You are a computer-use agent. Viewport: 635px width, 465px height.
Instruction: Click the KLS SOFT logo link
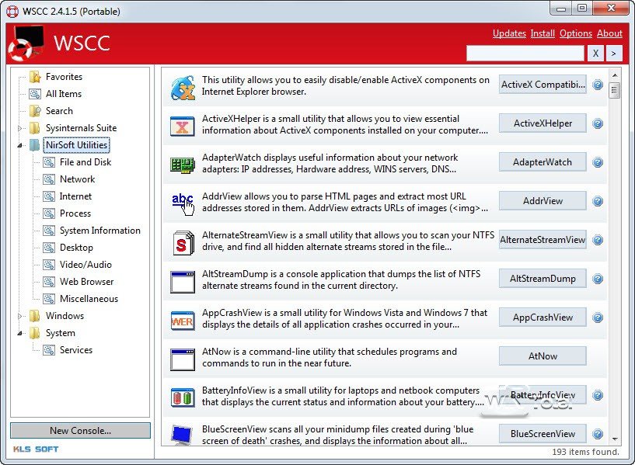pyautogui.click(x=36, y=449)
